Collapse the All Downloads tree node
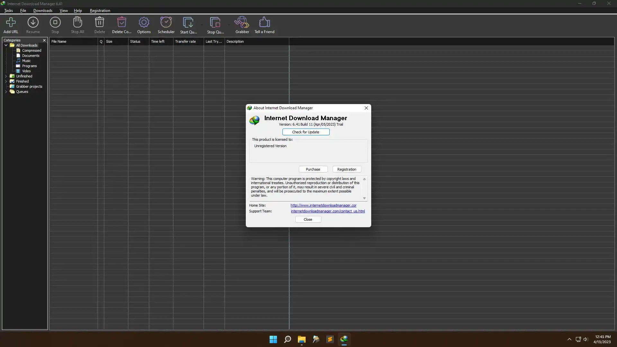Image resolution: width=617 pixels, height=347 pixels. 6,45
